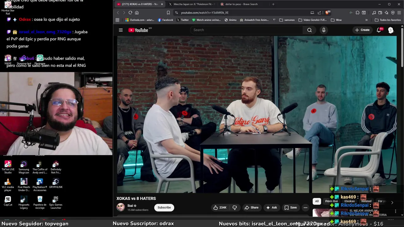Bookmark this page icon beside address bar

point(168,13)
